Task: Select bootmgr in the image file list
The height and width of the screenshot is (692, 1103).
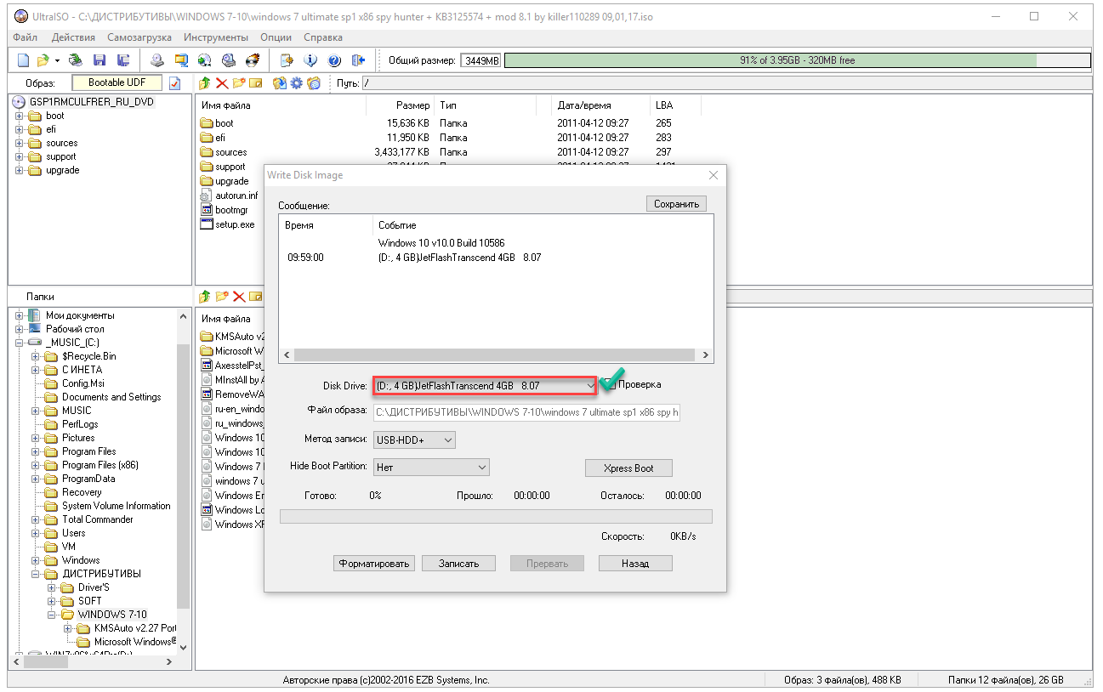Action: 230,210
